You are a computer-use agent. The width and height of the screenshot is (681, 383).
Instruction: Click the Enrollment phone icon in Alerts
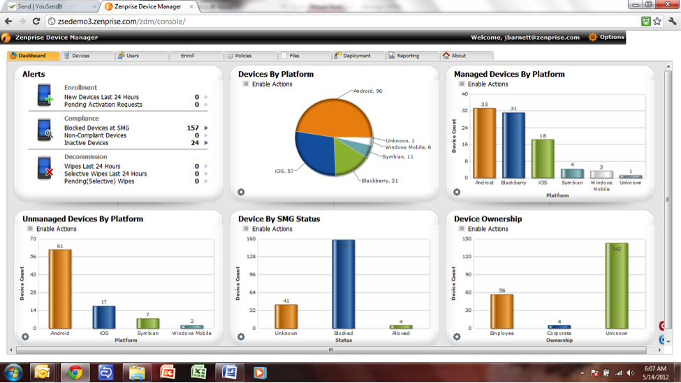tap(45, 95)
